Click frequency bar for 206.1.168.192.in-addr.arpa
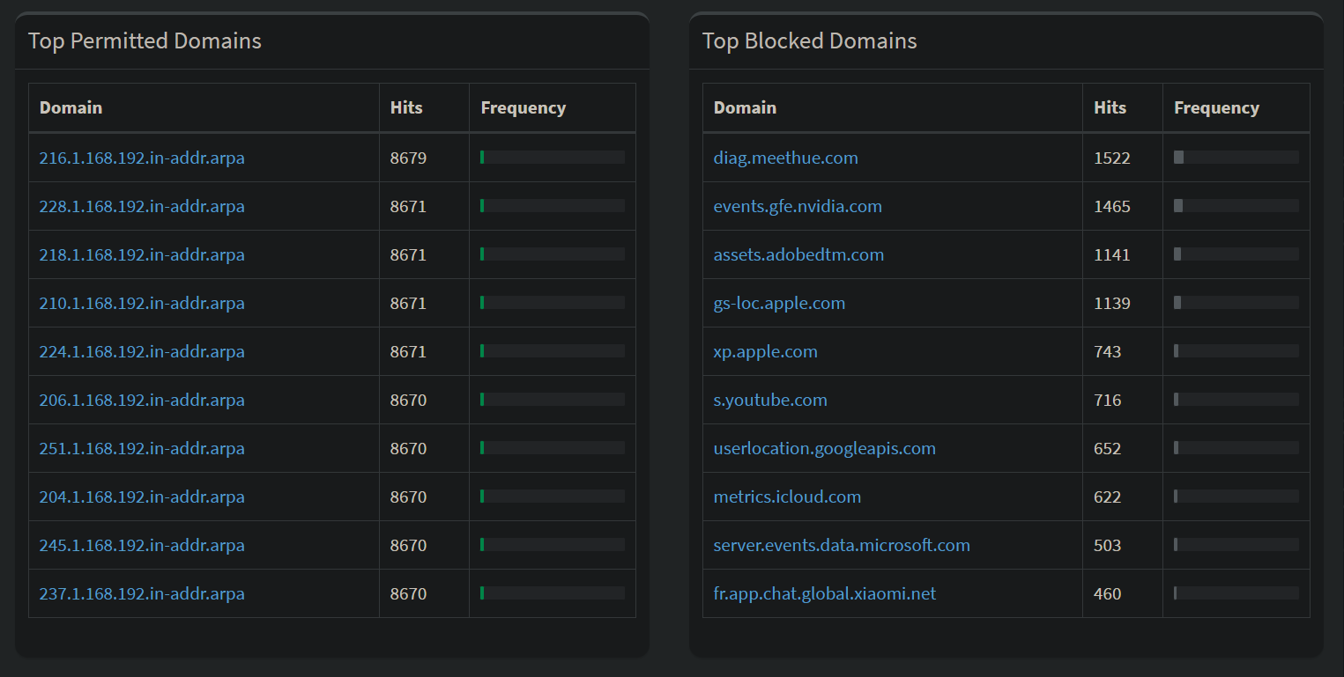 pos(553,399)
